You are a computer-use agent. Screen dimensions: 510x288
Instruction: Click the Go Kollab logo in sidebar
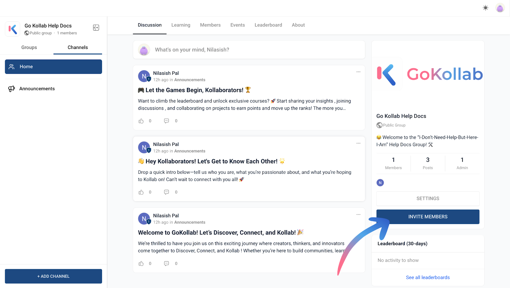(x=13, y=29)
